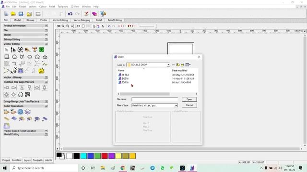Expand Group Merge Join Trim Vectors section
This screenshot has height=172, width=307.
46,101
